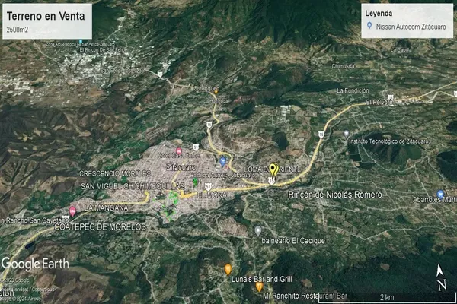457x304 pixels.
Task: Click the Terreno en Venta title box
Action: click(46, 21)
